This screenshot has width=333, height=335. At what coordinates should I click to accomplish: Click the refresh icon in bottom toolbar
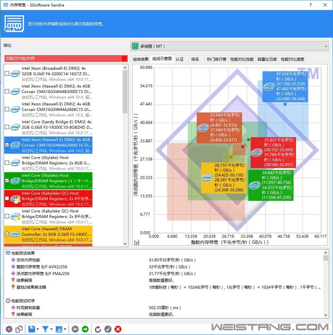click(98, 329)
